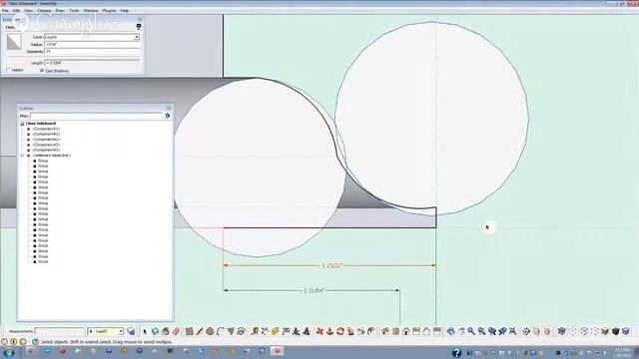Select the Tape Measure tool
This screenshot has height=359, width=639.
255,332
